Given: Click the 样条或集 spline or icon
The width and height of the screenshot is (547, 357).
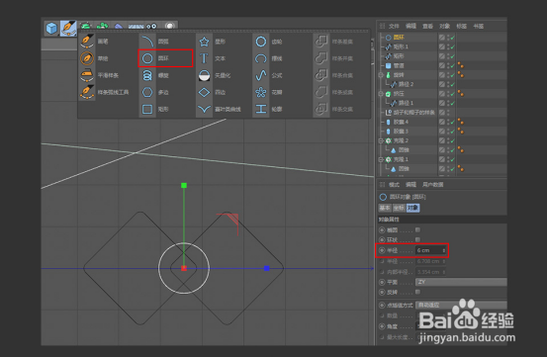Looking at the screenshot, I should click(x=321, y=92).
